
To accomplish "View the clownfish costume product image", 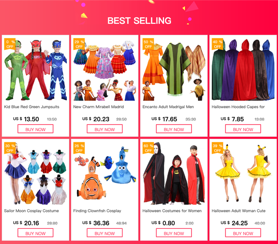I will point(105,174).
